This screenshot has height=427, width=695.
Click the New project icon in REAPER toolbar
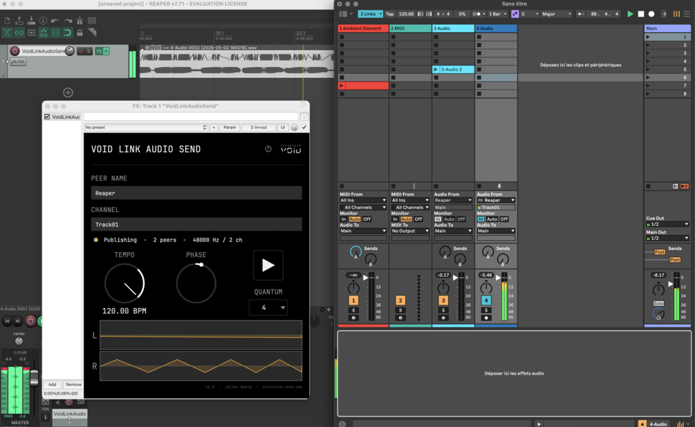tap(7, 21)
